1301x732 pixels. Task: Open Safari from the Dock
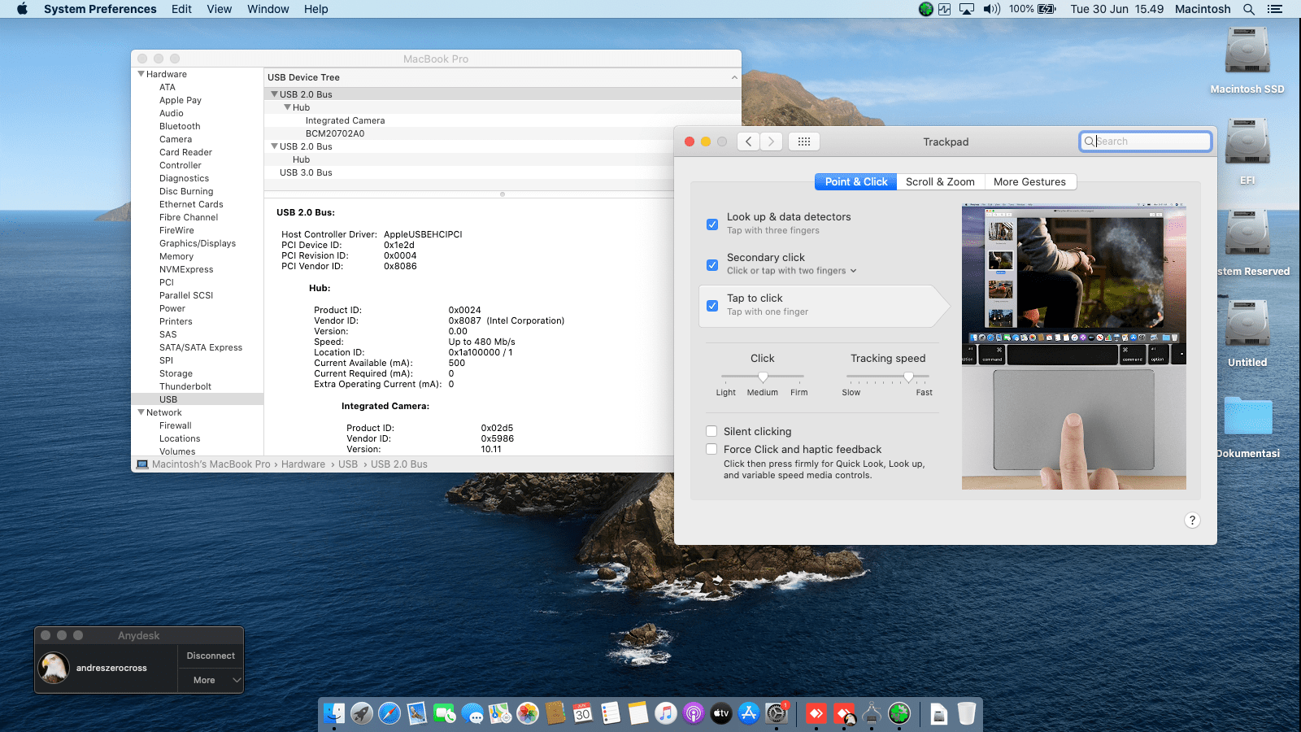tap(389, 714)
